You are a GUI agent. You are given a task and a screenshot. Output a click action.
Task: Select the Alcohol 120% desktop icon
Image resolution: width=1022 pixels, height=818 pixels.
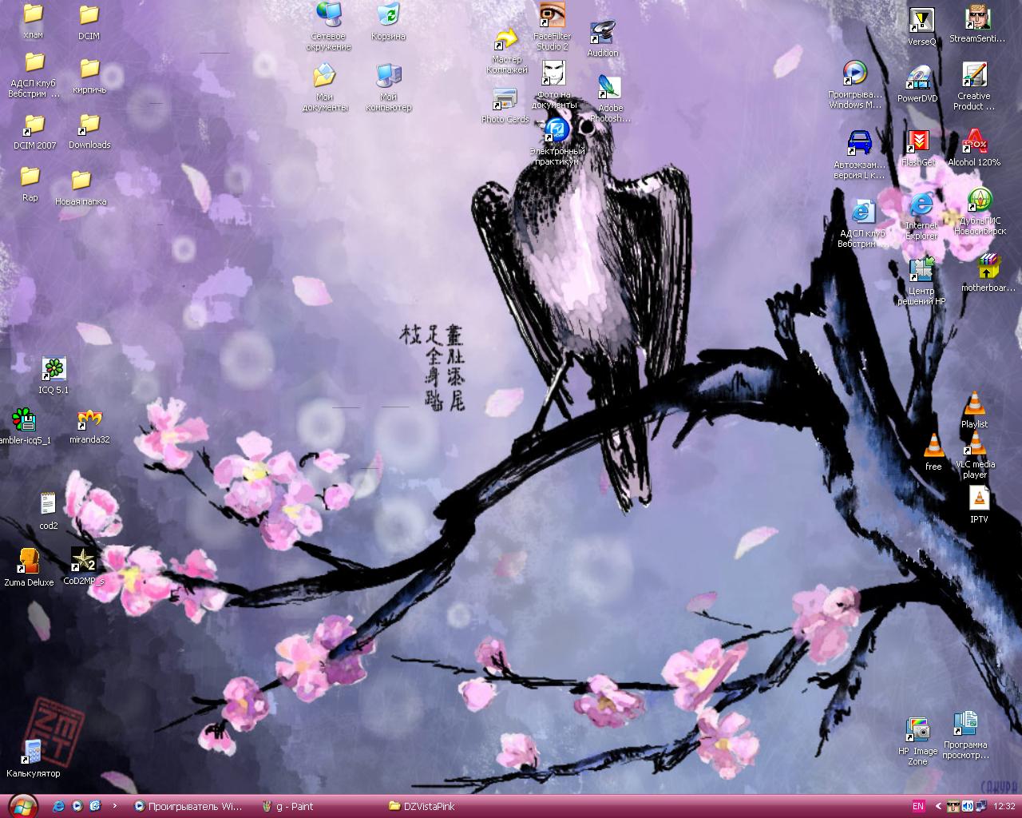(x=974, y=143)
